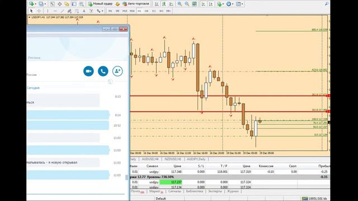Add a contact in Skype window
This screenshot has height=201, width=358.
117,71
